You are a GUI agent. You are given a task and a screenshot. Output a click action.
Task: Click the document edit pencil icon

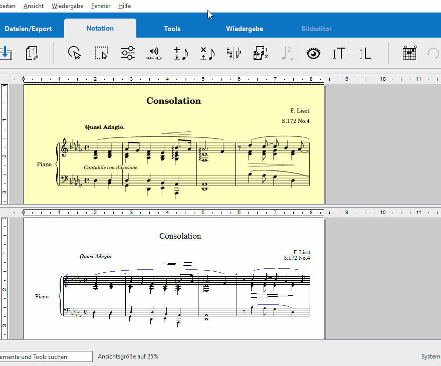click(32, 53)
